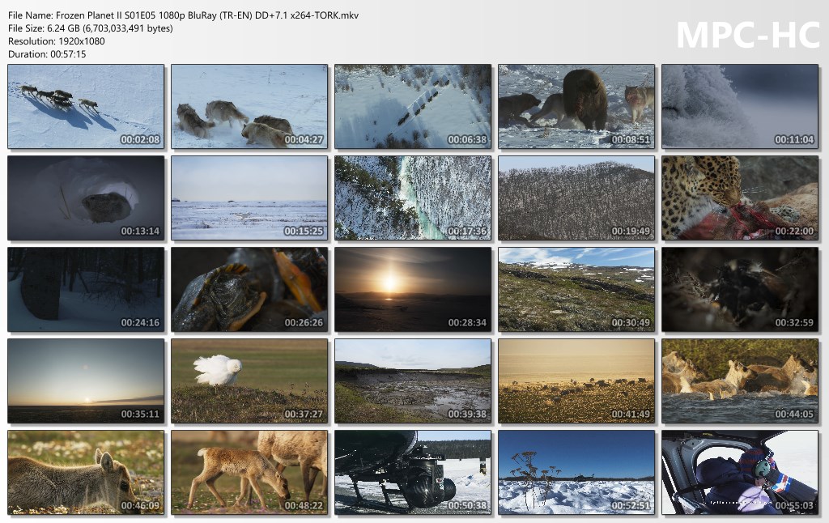Click the Duration: 00:57:15 line
The width and height of the screenshot is (829, 523).
pyautogui.click(x=46, y=54)
